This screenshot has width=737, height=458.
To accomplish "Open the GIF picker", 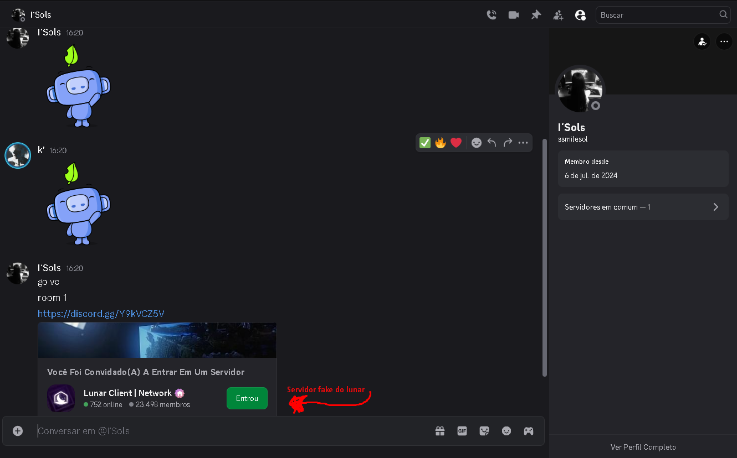I will tap(462, 431).
